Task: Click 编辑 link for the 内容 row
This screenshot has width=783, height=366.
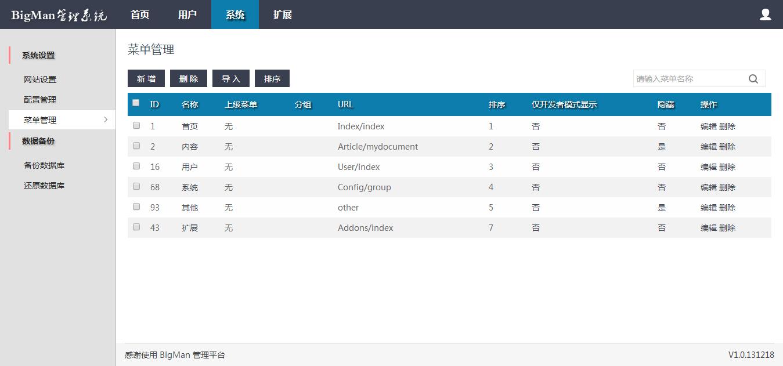Action: (x=708, y=147)
